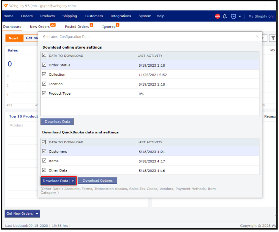This screenshot has height=232, width=279.
Task: Open the notifications bell icon
Action: (225, 17)
